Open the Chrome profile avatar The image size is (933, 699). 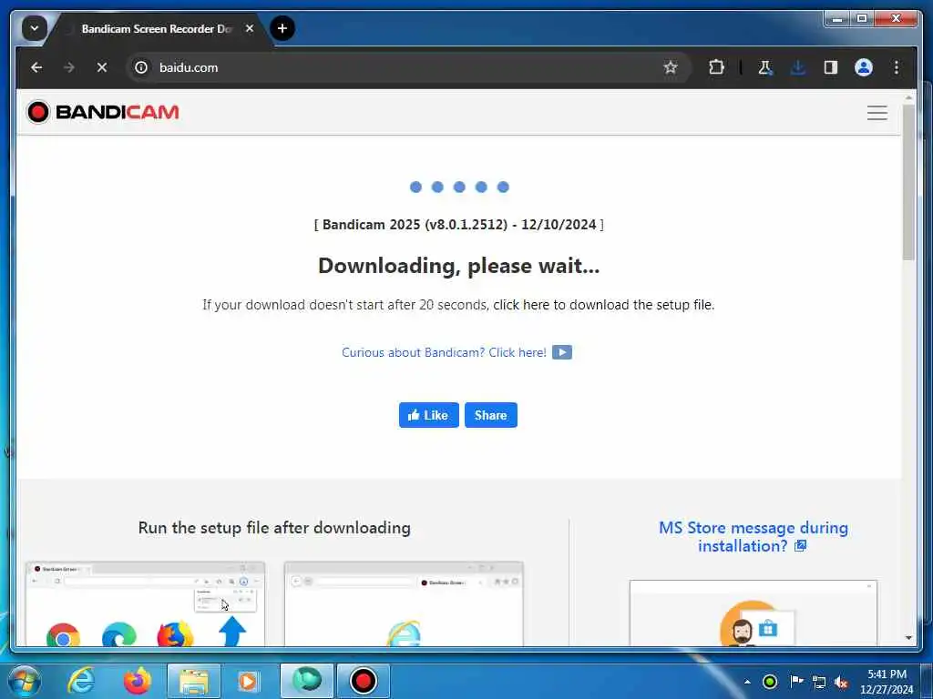[x=864, y=67]
